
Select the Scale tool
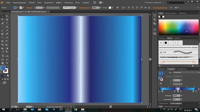coord(7,38)
